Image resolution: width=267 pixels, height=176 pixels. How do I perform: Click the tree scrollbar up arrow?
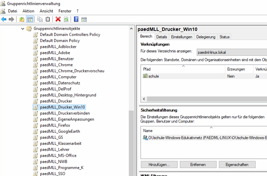[131, 29]
